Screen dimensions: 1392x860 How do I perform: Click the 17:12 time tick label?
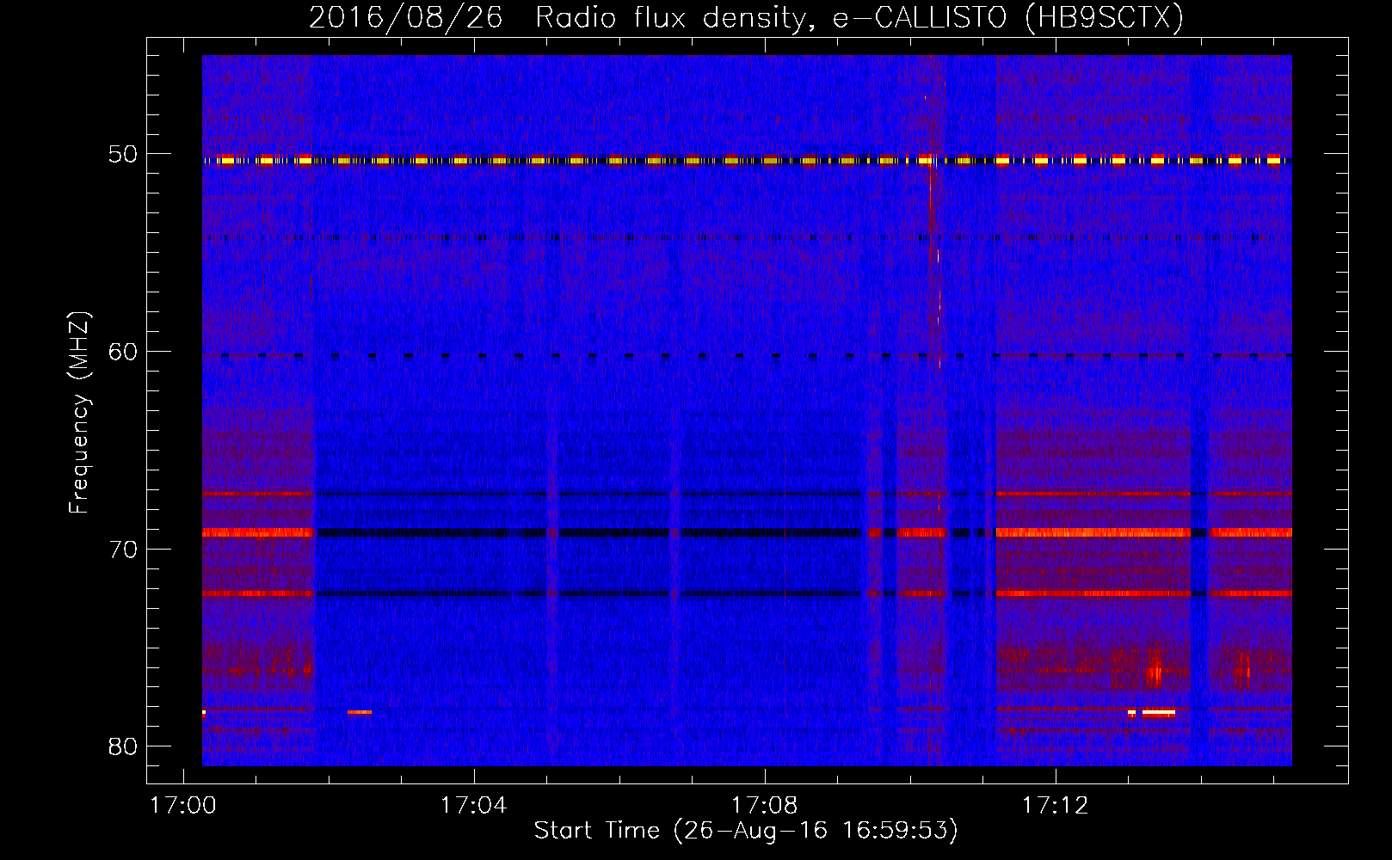pyautogui.click(x=1056, y=806)
